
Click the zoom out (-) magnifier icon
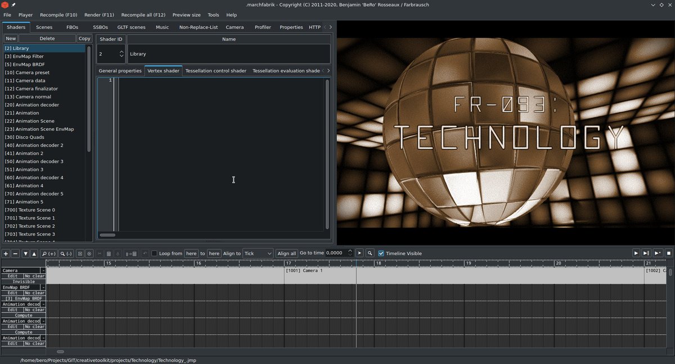(x=66, y=253)
